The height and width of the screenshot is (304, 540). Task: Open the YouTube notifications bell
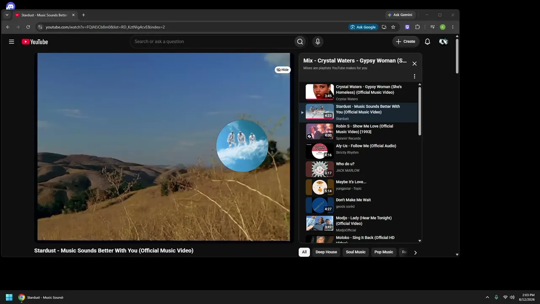pos(427,42)
